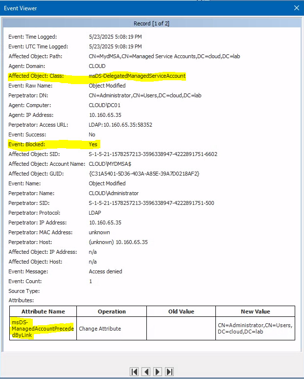Click the Record [1 of 2] header bar
The image size is (304, 379).
[x=151, y=23]
